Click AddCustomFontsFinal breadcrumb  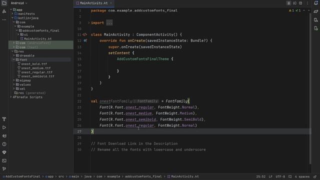(21, 176)
